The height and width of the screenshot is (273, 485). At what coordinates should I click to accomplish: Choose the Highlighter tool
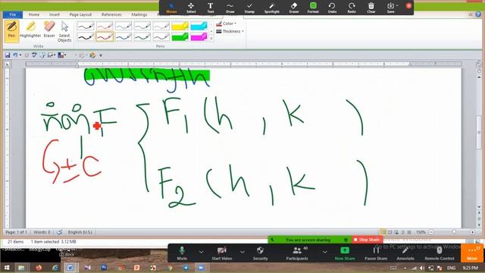30,30
